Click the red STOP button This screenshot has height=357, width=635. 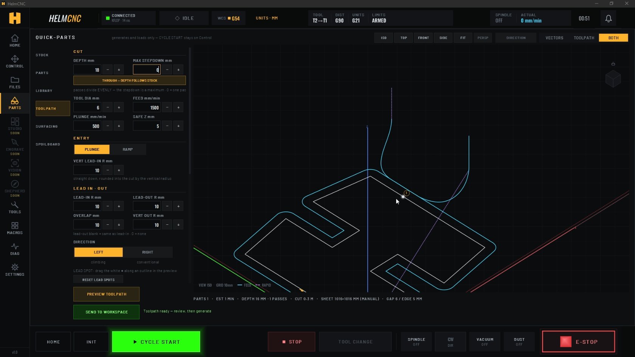(x=291, y=342)
